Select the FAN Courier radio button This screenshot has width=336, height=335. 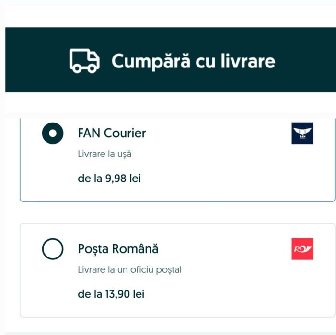click(x=52, y=134)
